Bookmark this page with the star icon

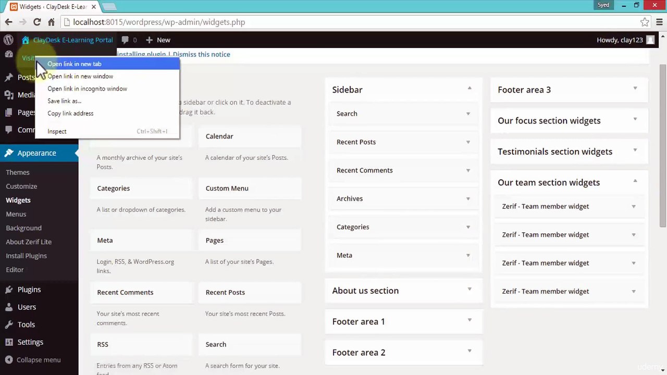click(x=645, y=22)
